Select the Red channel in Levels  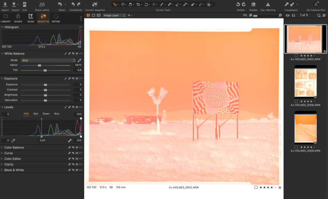pyautogui.click(x=36, y=114)
